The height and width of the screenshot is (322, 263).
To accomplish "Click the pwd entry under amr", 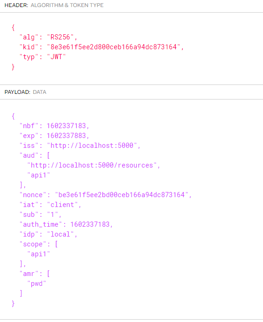I will pos(37,284).
